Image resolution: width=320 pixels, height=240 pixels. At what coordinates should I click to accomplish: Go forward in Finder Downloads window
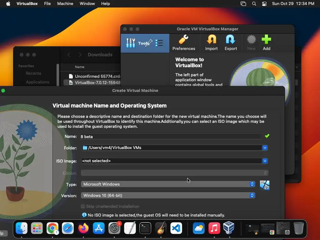(80, 55)
